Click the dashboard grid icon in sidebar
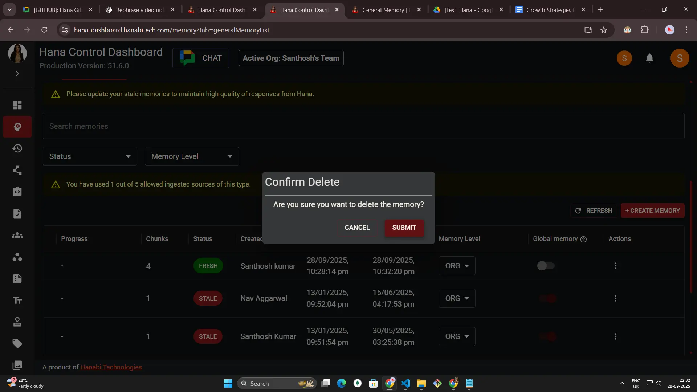The image size is (697, 392). 17,105
